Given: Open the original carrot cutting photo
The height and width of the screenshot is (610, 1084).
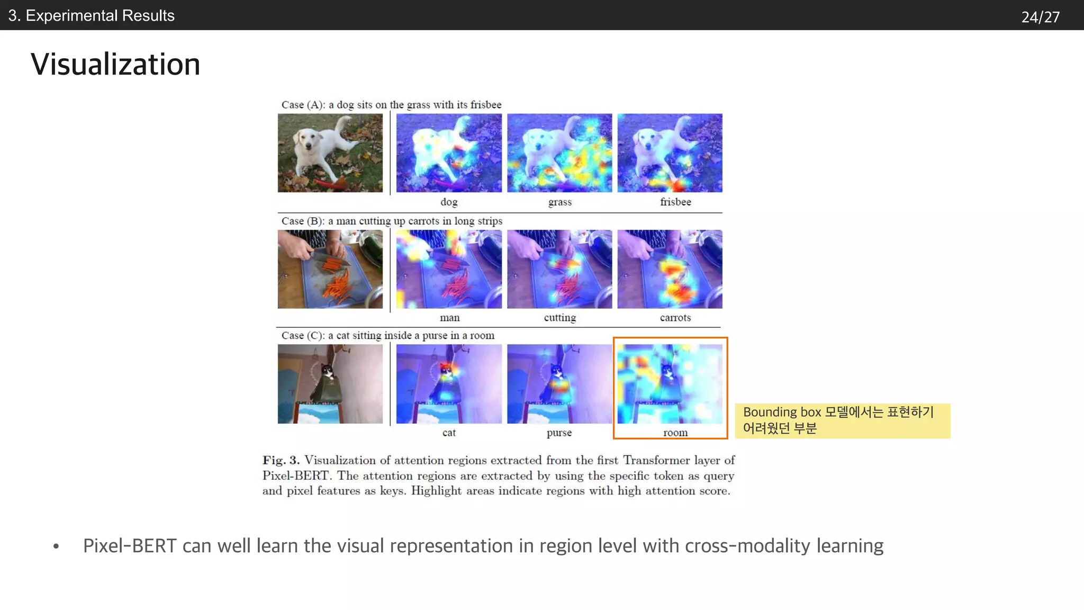Looking at the screenshot, I should (x=330, y=269).
